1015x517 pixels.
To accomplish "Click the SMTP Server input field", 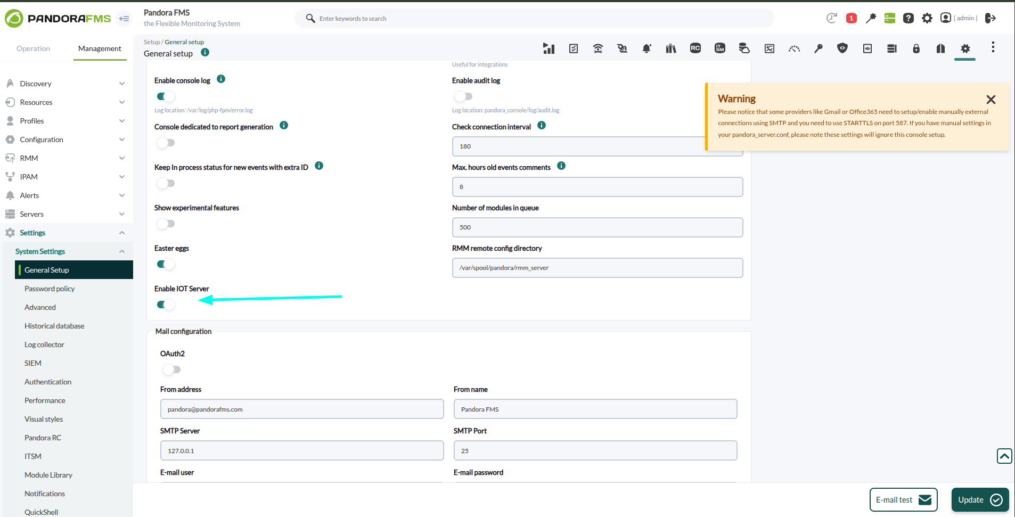I will pos(302,450).
